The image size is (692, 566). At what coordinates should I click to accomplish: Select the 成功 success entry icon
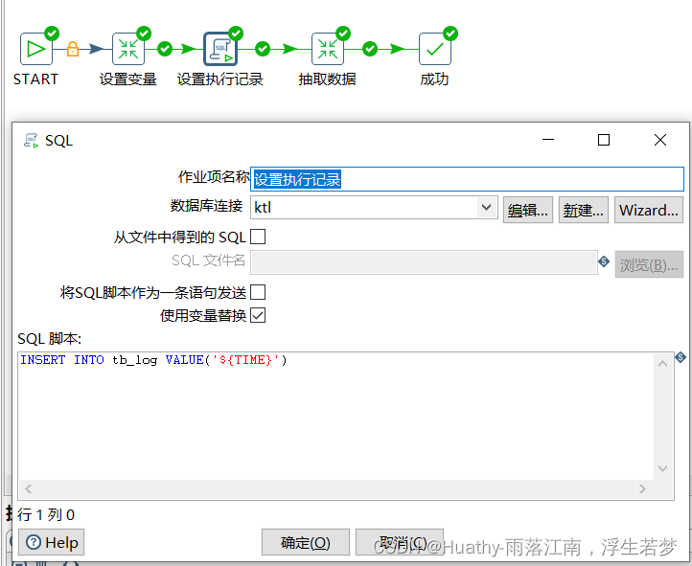click(435, 49)
